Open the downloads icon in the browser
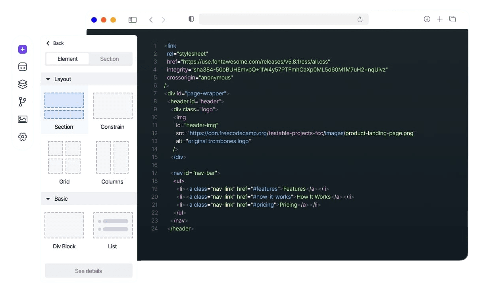This screenshot has width=489, height=300. 427,19
